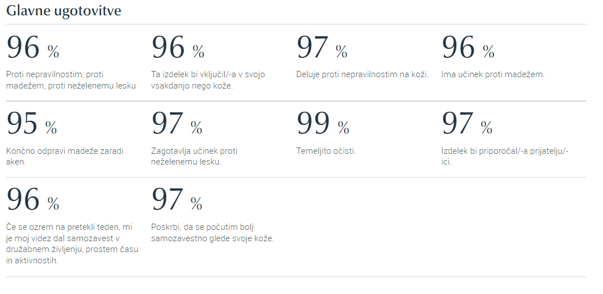Click the text 'Temeljito očisti'
Image resolution: width=603 pixels, height=294 pixels.
click(x=326, y=151)
